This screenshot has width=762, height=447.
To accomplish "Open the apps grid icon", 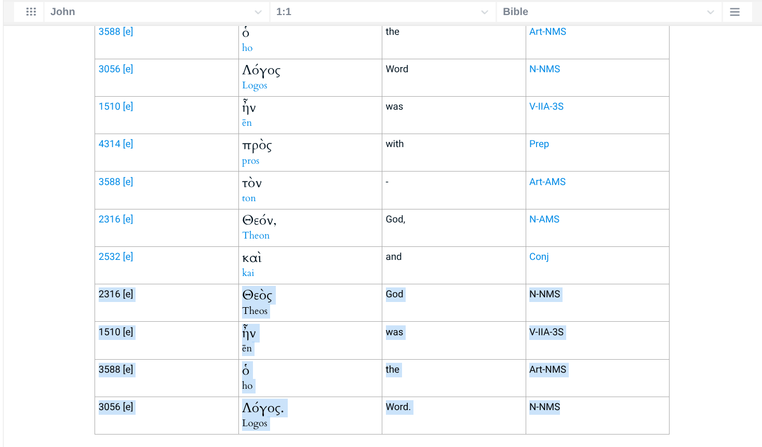I will click(x=31, y=11).
